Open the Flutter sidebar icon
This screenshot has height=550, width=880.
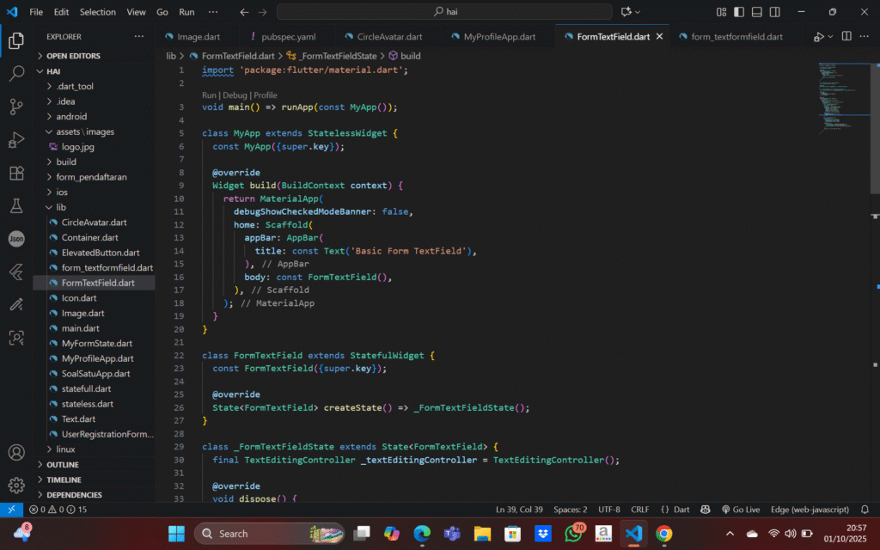click(x=16, y=272)
